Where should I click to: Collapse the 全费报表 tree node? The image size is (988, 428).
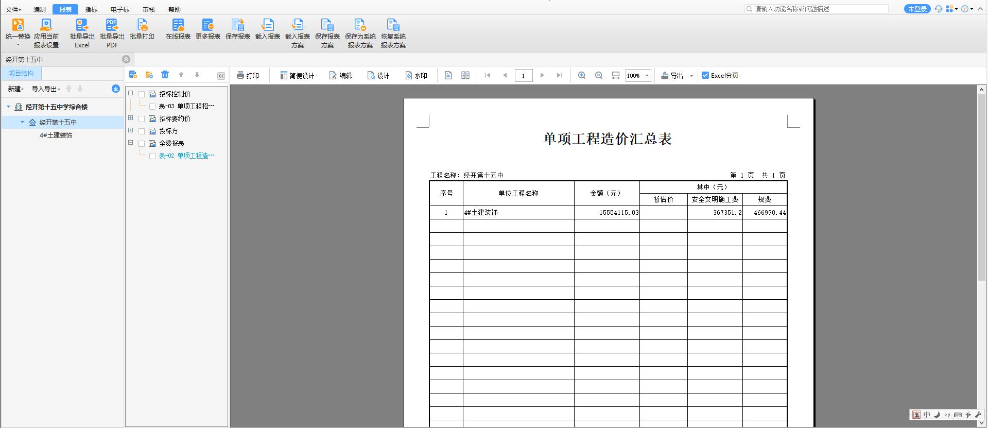click(131, 143)
